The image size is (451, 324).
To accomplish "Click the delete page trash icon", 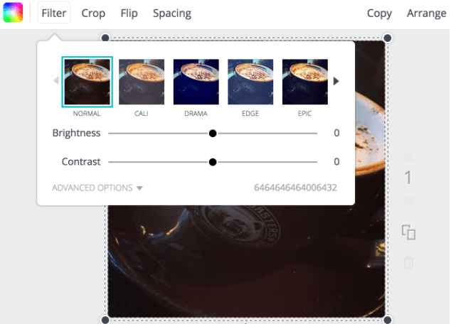I will pyautogui.click(x=408, y=262).
